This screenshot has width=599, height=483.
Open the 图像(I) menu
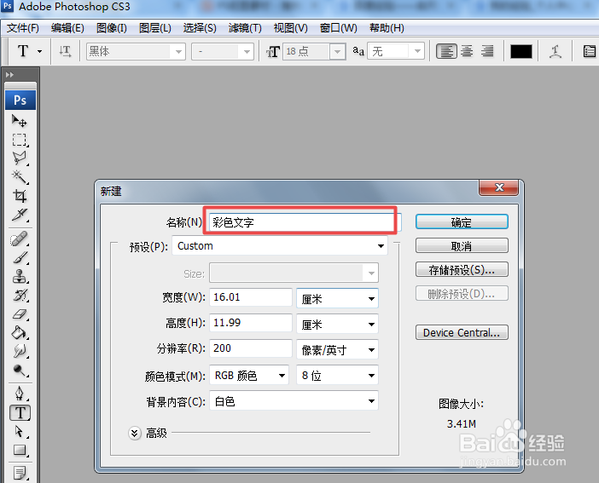pyautogui.click(x=111, y=28)
